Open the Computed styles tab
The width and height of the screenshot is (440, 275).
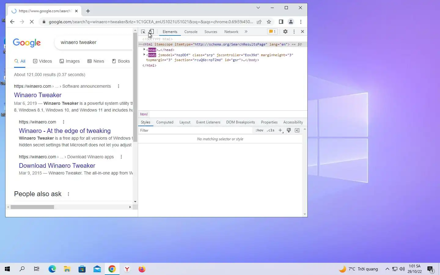pos(165,122)
